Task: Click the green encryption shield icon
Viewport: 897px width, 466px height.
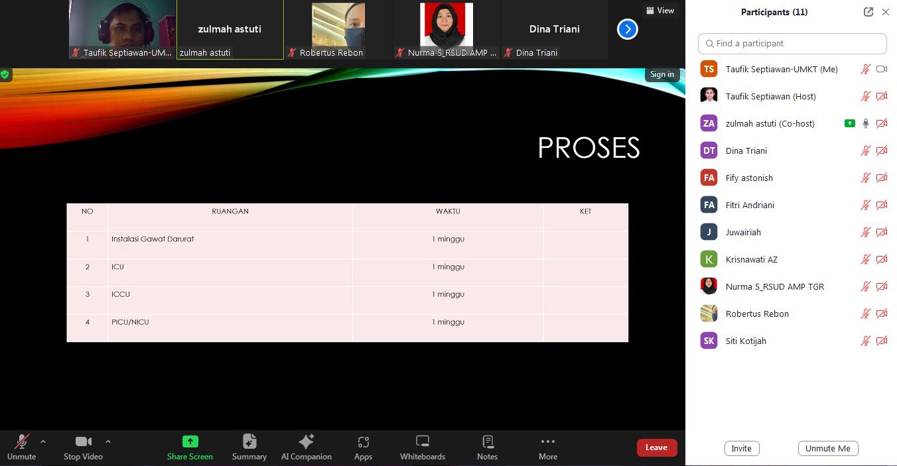Action: [x=5, y=74]
